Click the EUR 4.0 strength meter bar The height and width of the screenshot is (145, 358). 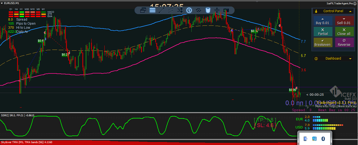(x=320, y=120)
